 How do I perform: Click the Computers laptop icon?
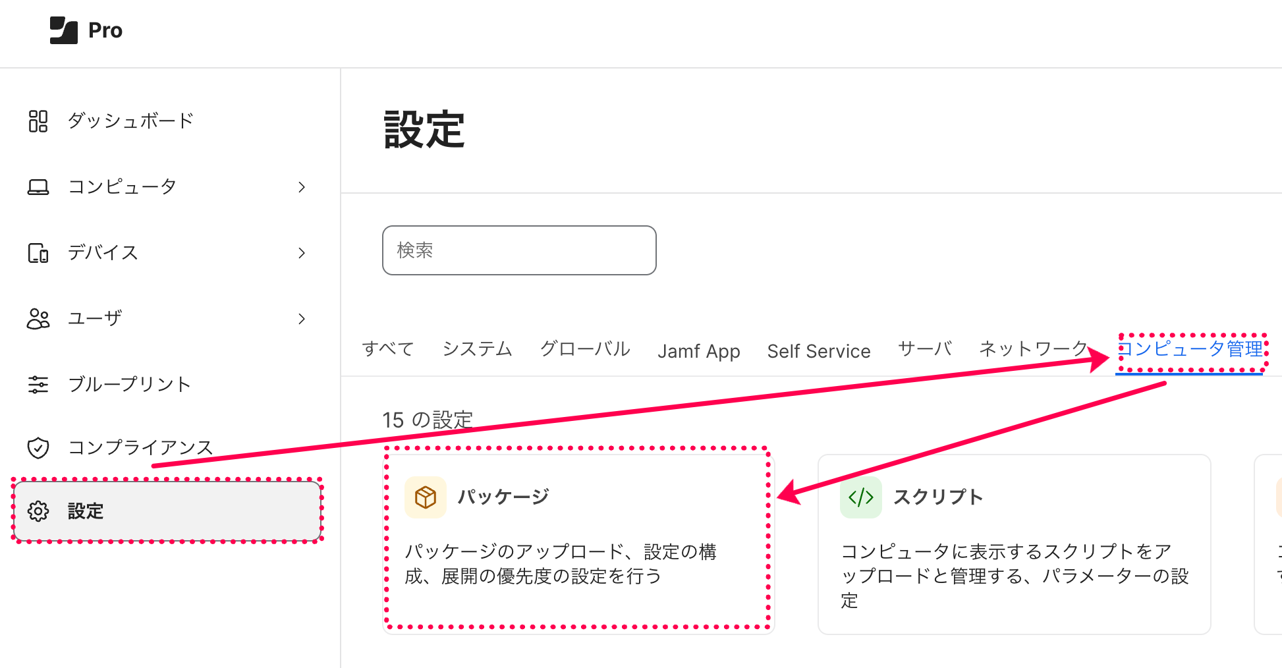coord(38,187)
